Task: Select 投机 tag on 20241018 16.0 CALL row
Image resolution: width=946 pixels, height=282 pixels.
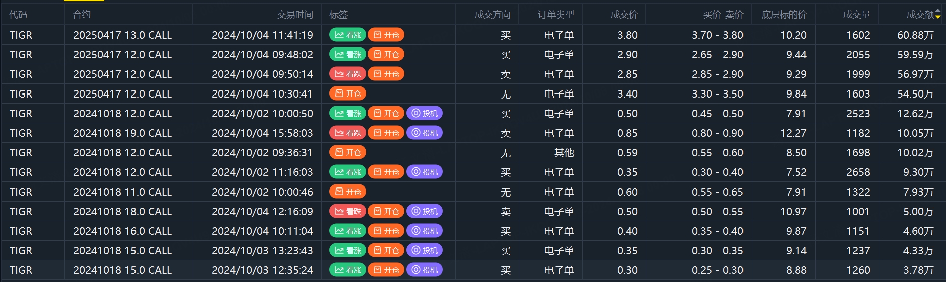Action: (424, 231)
